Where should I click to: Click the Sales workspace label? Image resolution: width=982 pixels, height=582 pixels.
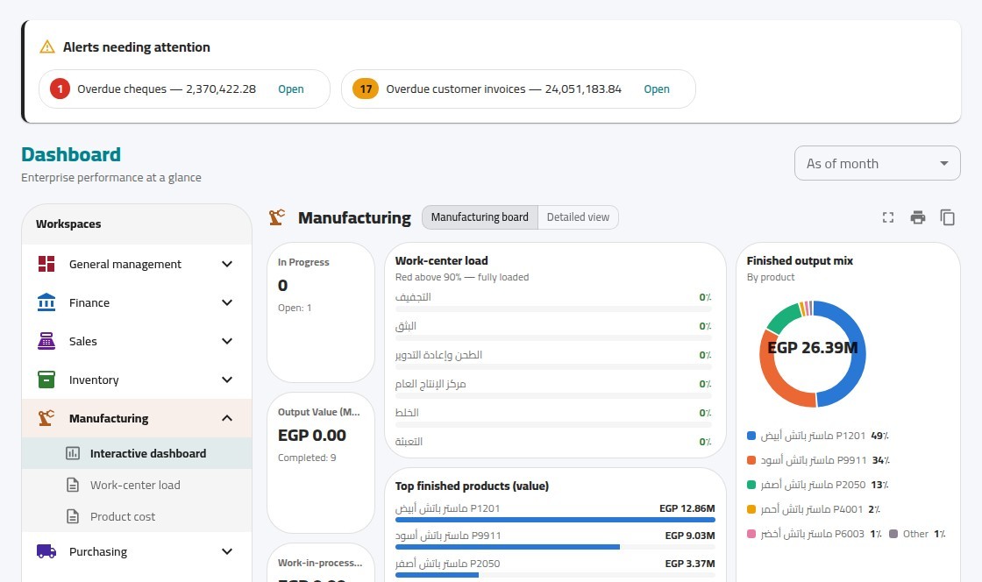83,341
